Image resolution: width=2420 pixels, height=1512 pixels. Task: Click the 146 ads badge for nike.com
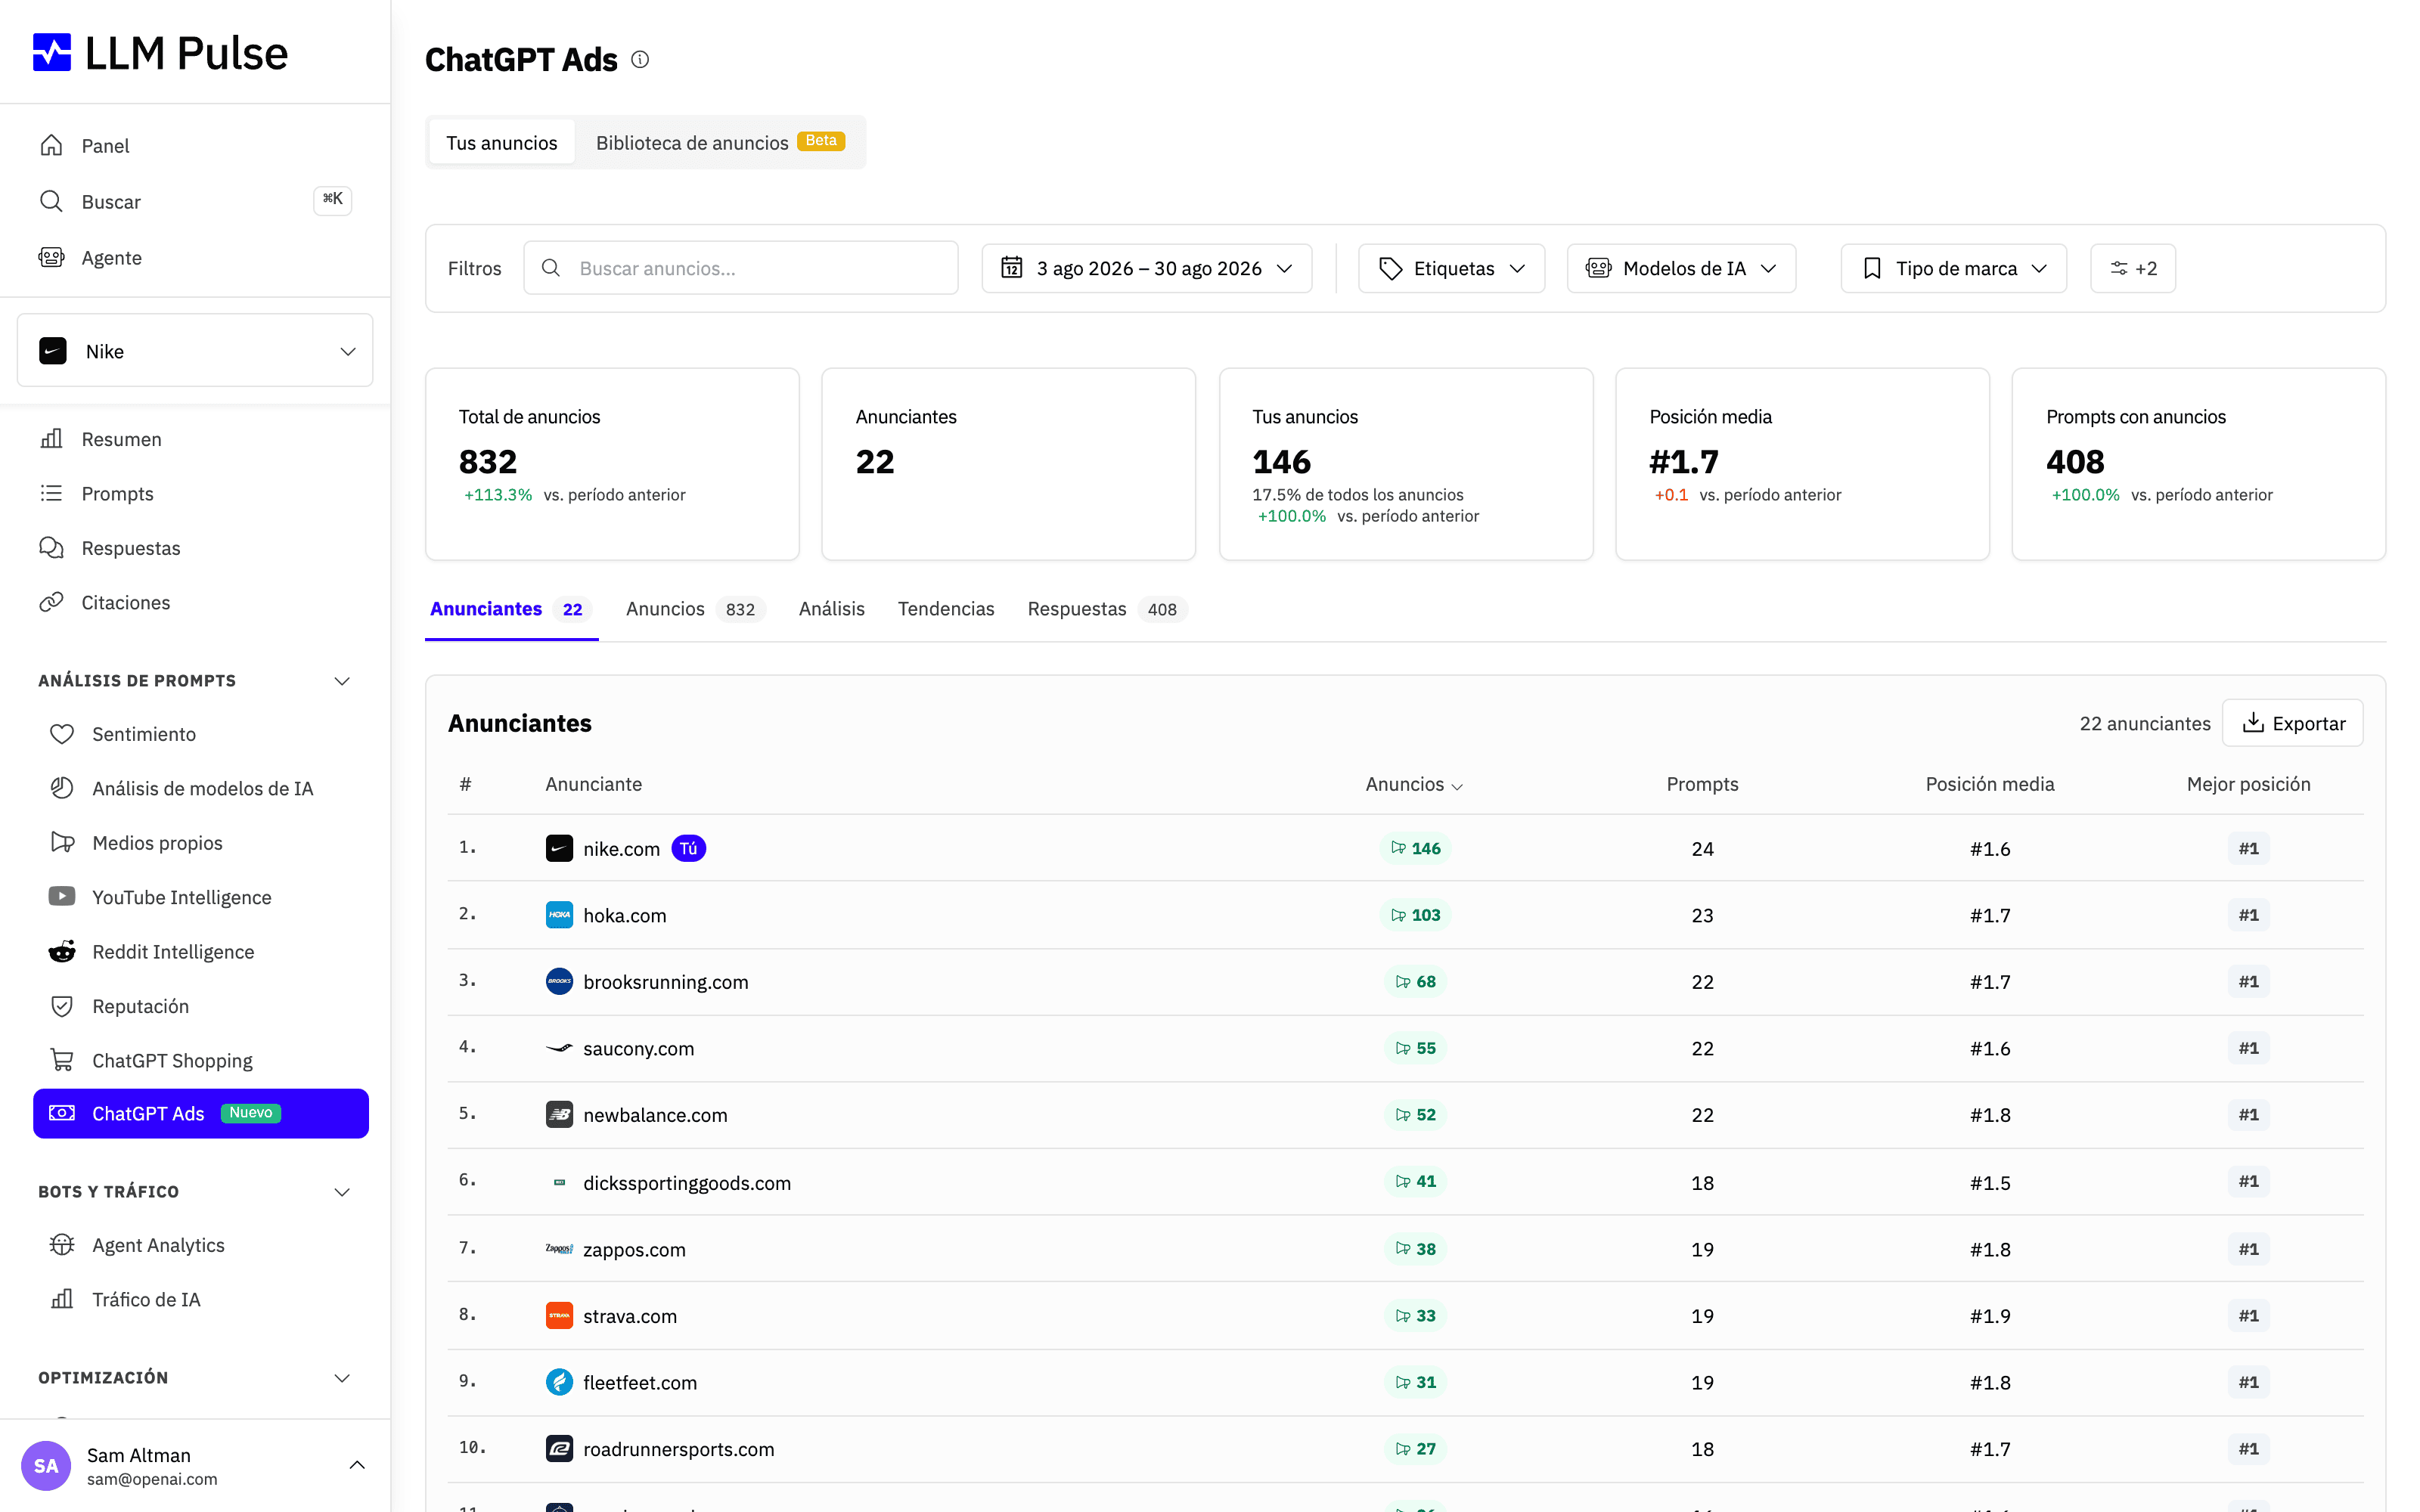tap(1414, 848)
